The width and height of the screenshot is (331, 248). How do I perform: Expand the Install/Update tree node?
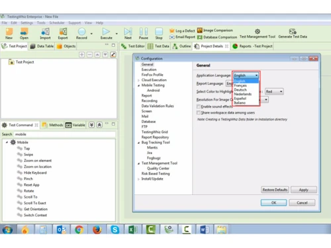click(x=138, y=179)
